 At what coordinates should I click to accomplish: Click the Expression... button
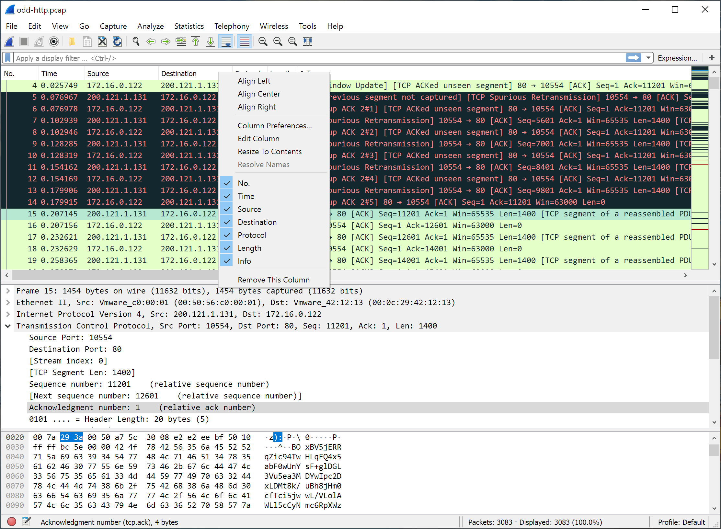tap(678, 58)
